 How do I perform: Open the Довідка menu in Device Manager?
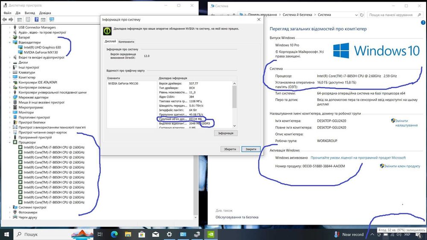point(45,13)
